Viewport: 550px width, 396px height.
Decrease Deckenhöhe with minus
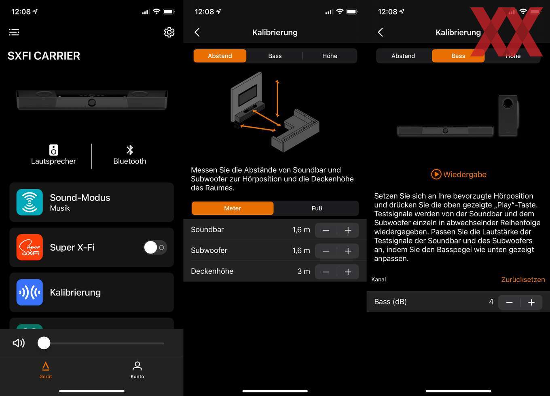point(326,272)
